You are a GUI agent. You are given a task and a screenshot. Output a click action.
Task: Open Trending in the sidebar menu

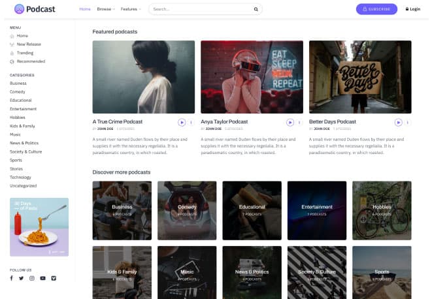pyautogui.click(x=25, y=53)
